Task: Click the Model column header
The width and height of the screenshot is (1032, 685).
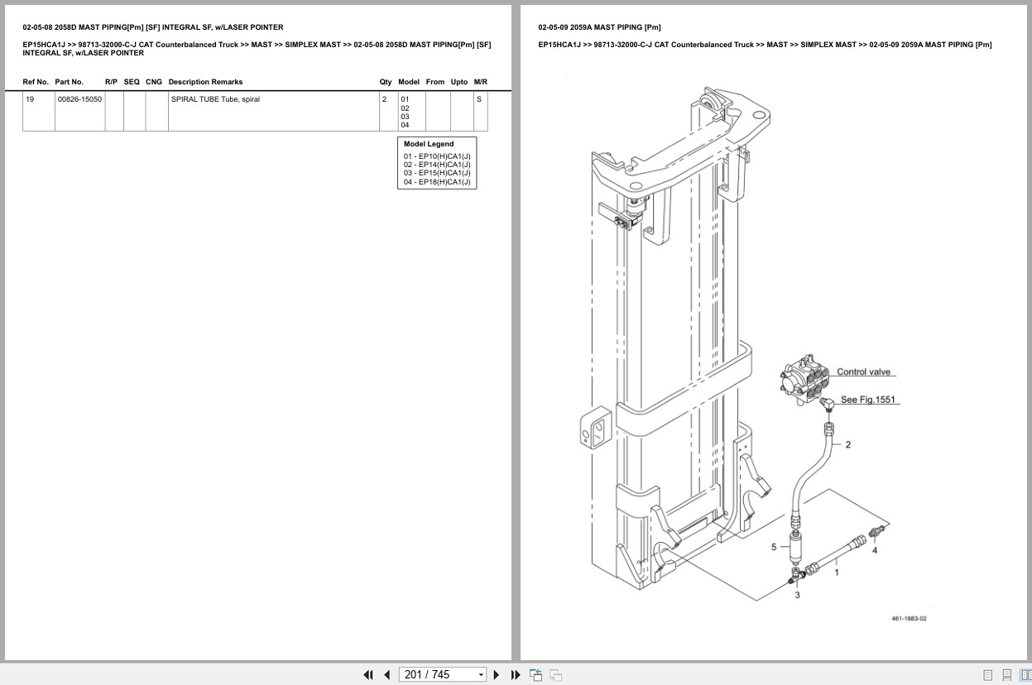Action: 409,82
